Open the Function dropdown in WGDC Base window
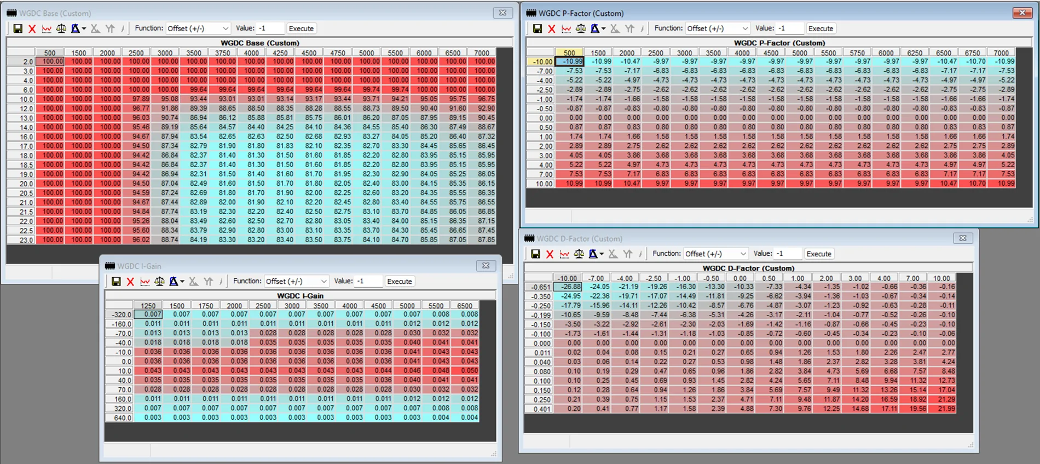 198,28
